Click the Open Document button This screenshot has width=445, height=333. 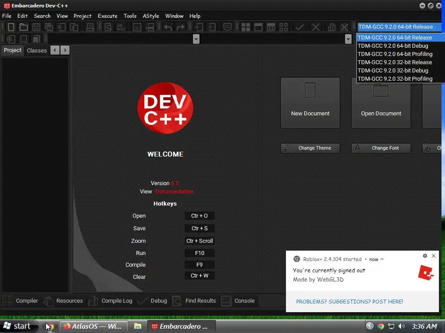coord(381,103)
